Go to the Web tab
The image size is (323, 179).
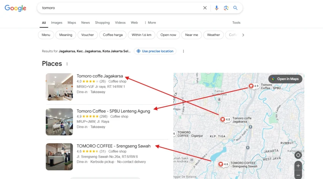click(134, 23)
